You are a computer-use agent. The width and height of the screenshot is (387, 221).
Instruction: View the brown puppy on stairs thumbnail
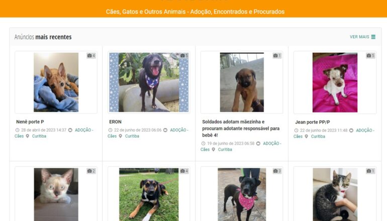pos(242,82)
